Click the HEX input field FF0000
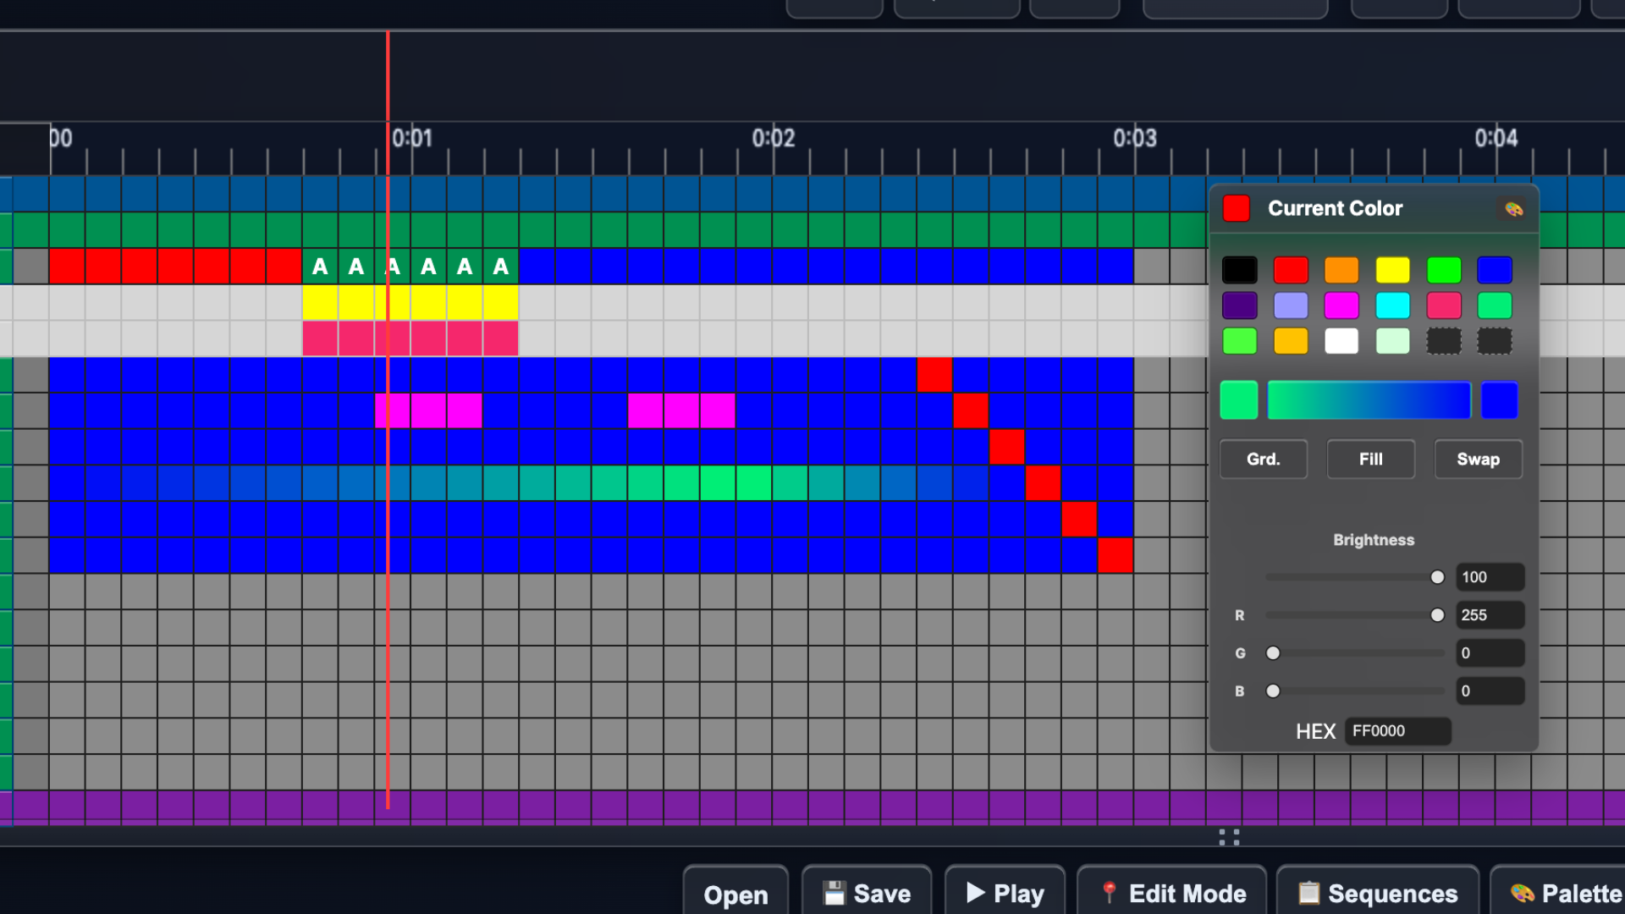This screenshot has width=1625, height=914. 1397,731
